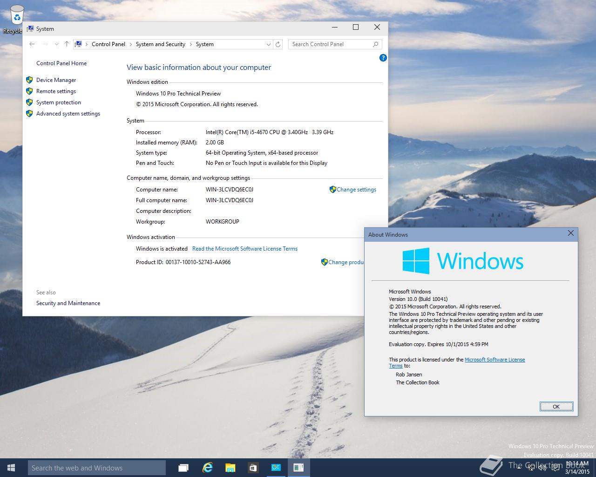Click the computer icon in address bar
This screenshot has height=477, width=596.
79,44
